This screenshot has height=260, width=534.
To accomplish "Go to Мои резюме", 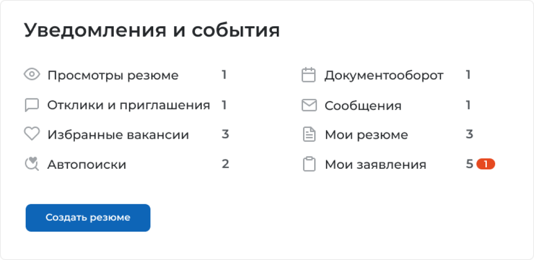I will 366,135.
